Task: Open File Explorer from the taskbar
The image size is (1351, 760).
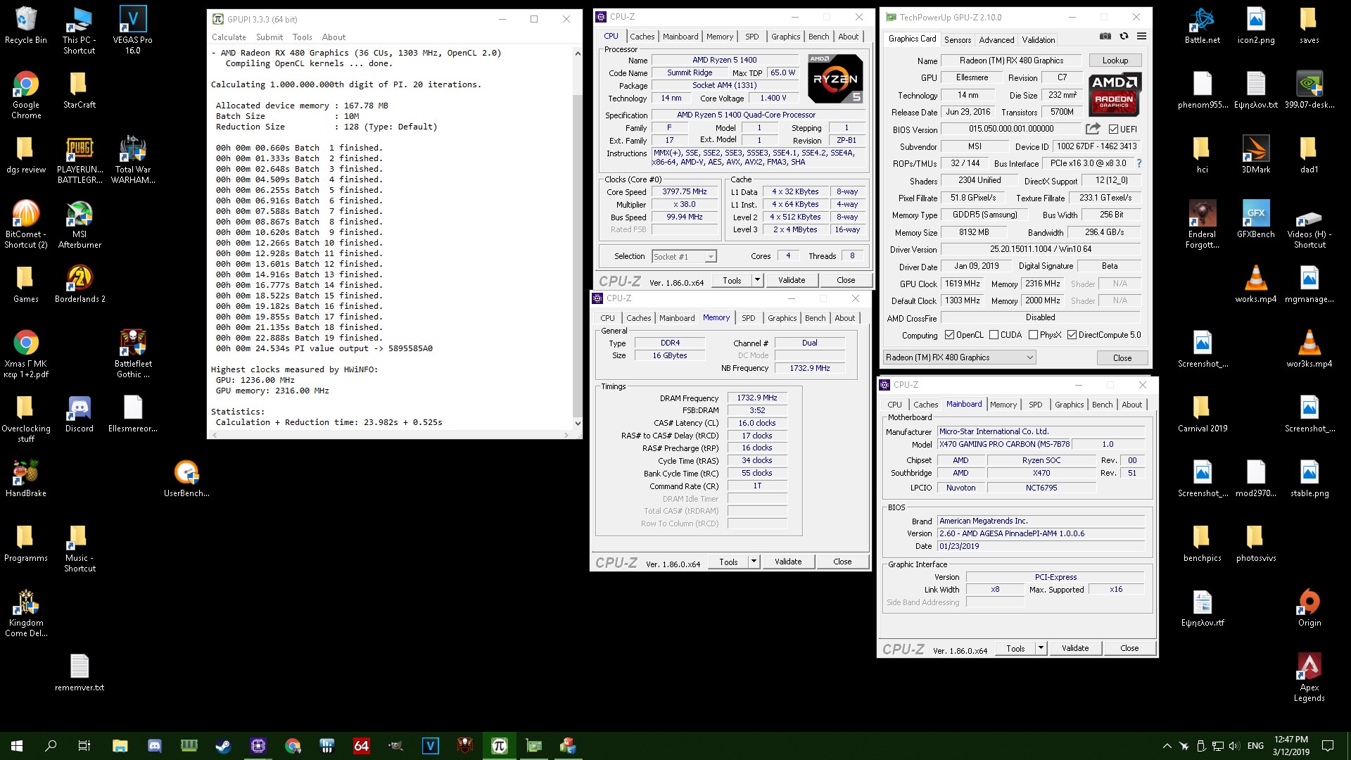Action: (x=120, y=746)
